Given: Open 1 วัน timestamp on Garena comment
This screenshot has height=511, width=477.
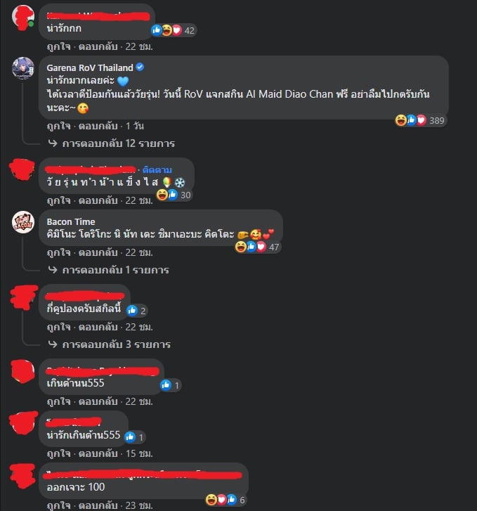Looking at the screenshot, I should (135, 126).
